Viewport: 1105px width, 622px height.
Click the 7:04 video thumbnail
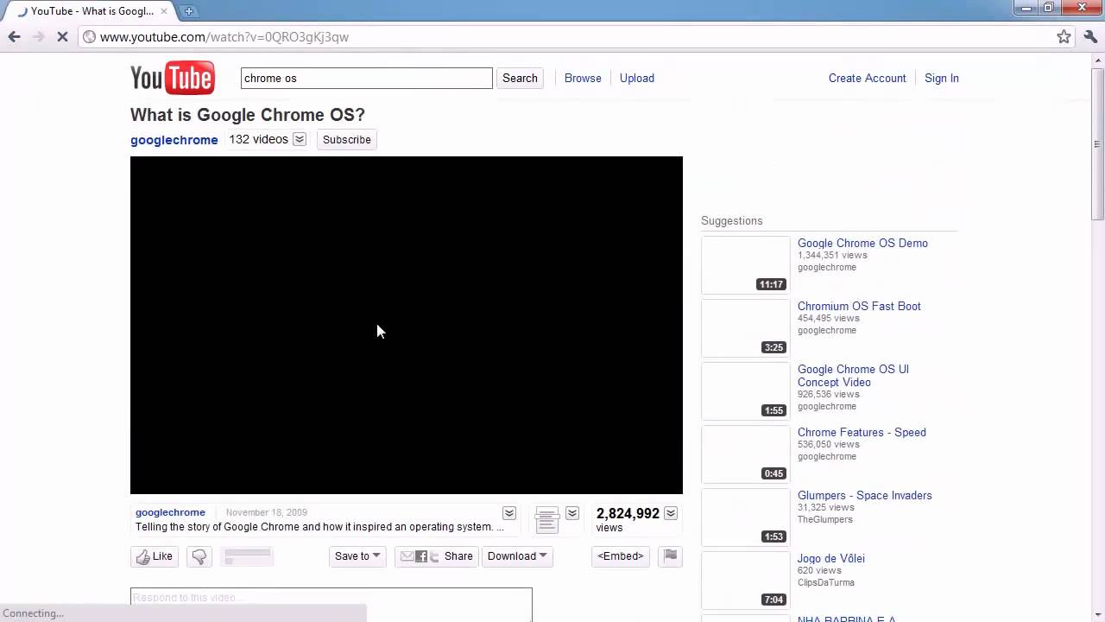point(745,581)
